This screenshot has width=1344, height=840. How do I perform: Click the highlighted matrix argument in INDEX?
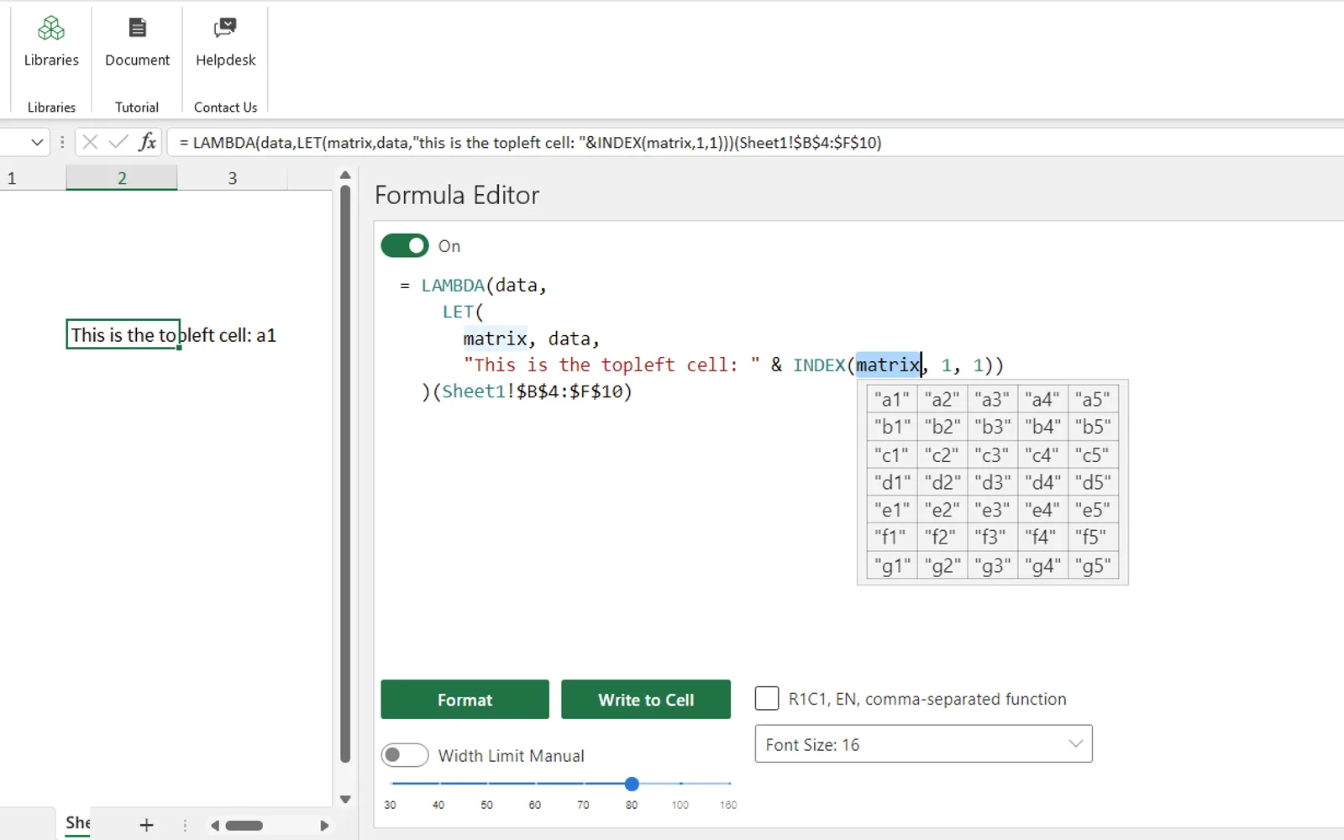coord(888,365)
